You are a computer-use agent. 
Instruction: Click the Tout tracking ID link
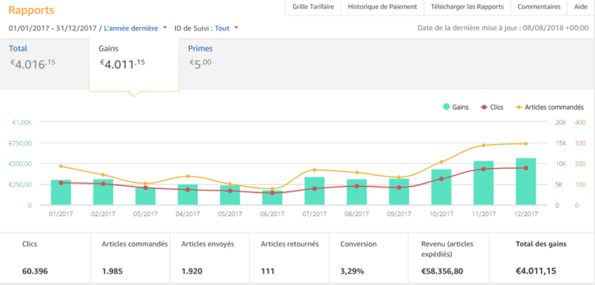click(x=222, y=28)
